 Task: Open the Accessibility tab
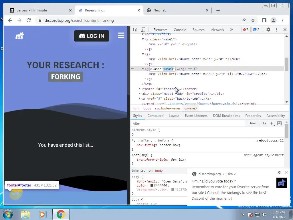pyautogui.click(x=276, y=116)
